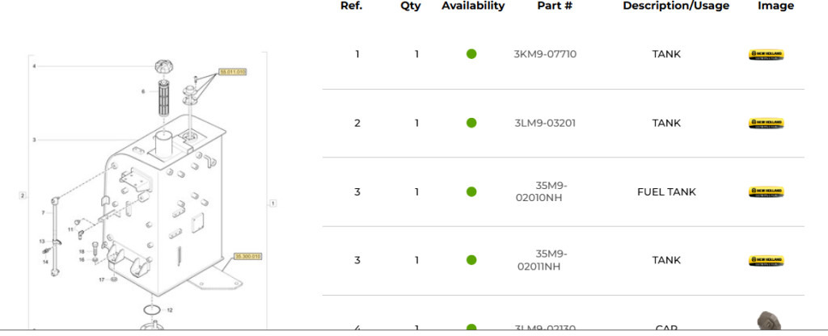Click New Holland image in FUEL TANK row
The height and width of the screenshot is (336, 828).
765,192
